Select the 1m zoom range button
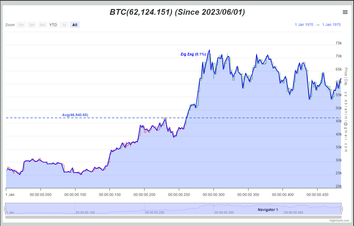 click(21, 25)
